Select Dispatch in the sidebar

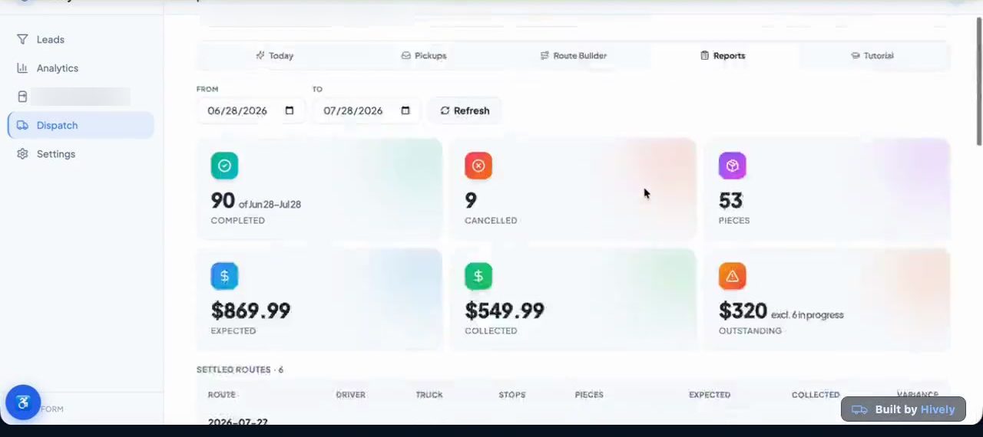pos(81,125)
